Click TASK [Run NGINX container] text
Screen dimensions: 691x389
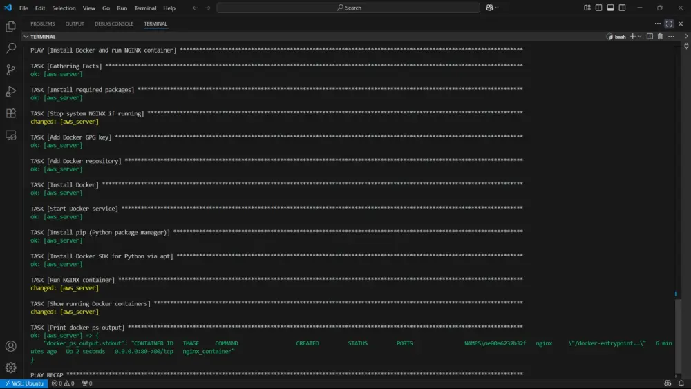click(73, 281)
